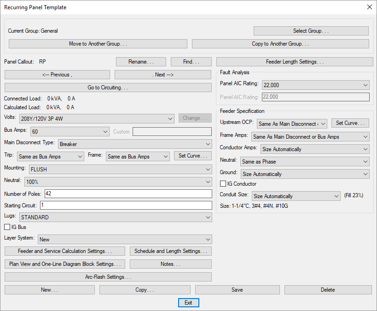
Task: Open the feeder Neutral Same as Phase dropdown
Action: [x=305, y=162]
